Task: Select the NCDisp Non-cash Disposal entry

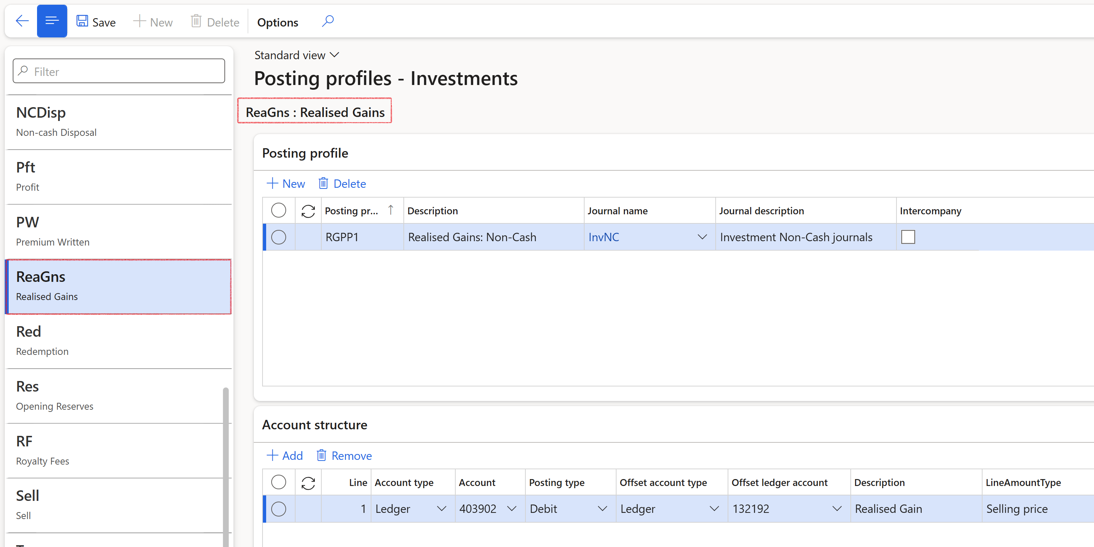Action: tap(119, 122)
